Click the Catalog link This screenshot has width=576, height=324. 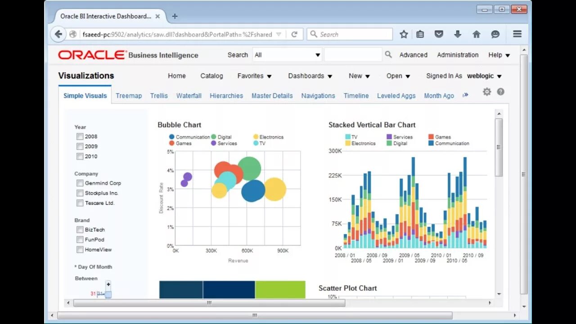[x=211, y=76]
